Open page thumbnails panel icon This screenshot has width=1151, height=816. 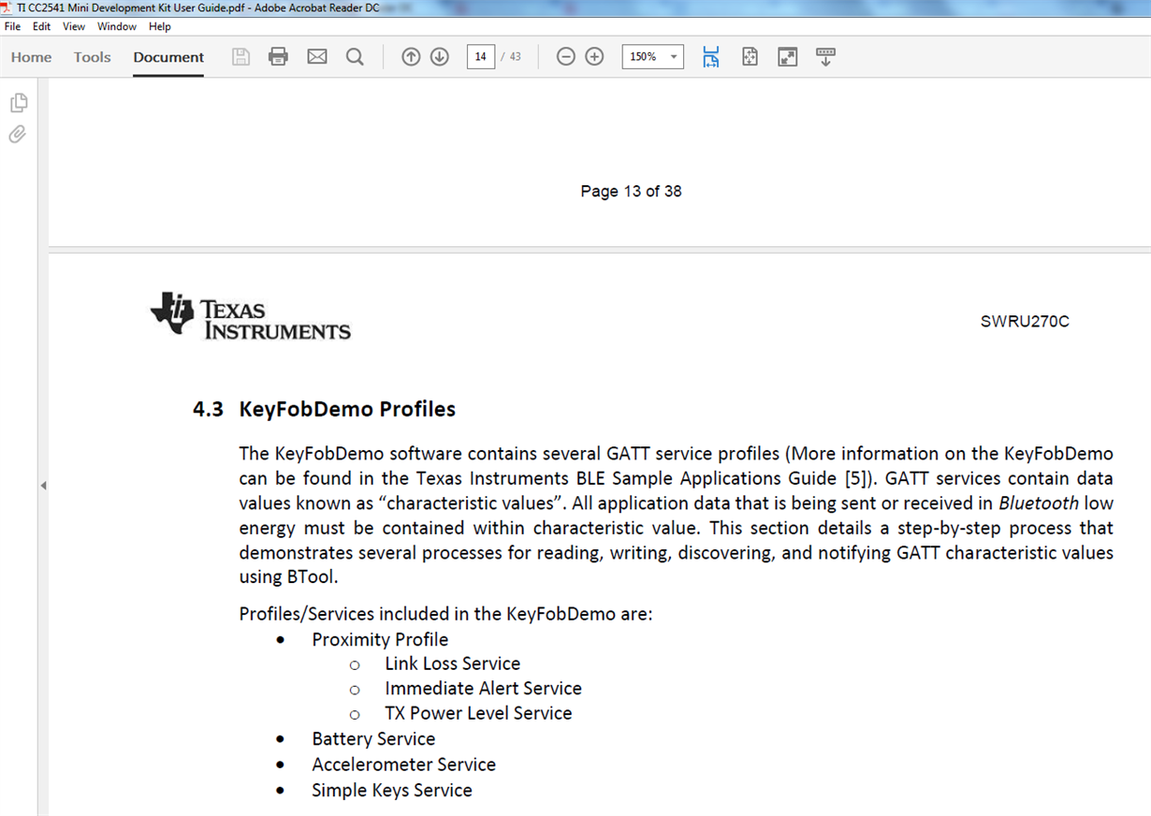[x=18, y=102]
